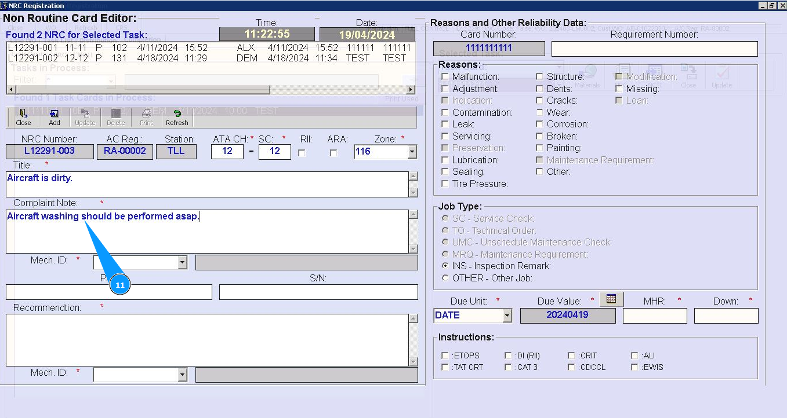Click the Recommendation box scroll down arrow
The height and width of the screenshot is (418, 787).
pyautogui.click(x=414, y=361)
